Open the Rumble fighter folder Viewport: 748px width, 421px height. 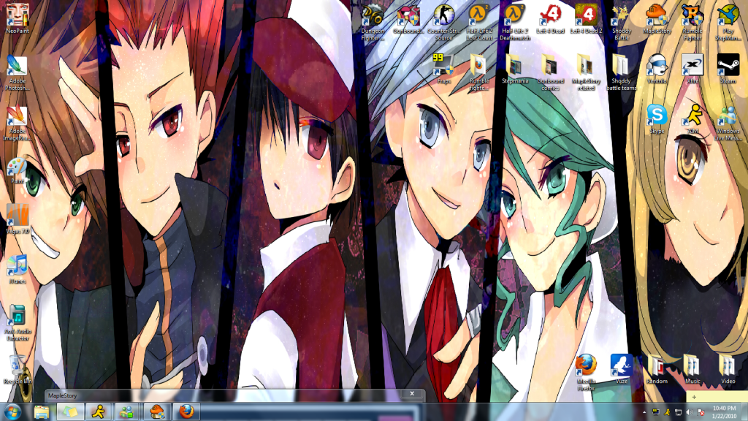point(479,72)
